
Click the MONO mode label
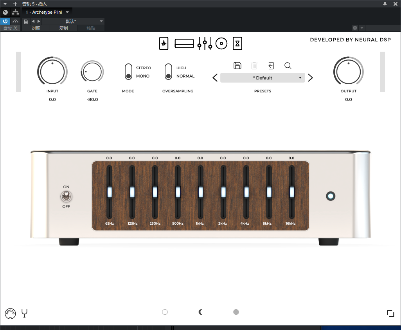tap(143, 76)
